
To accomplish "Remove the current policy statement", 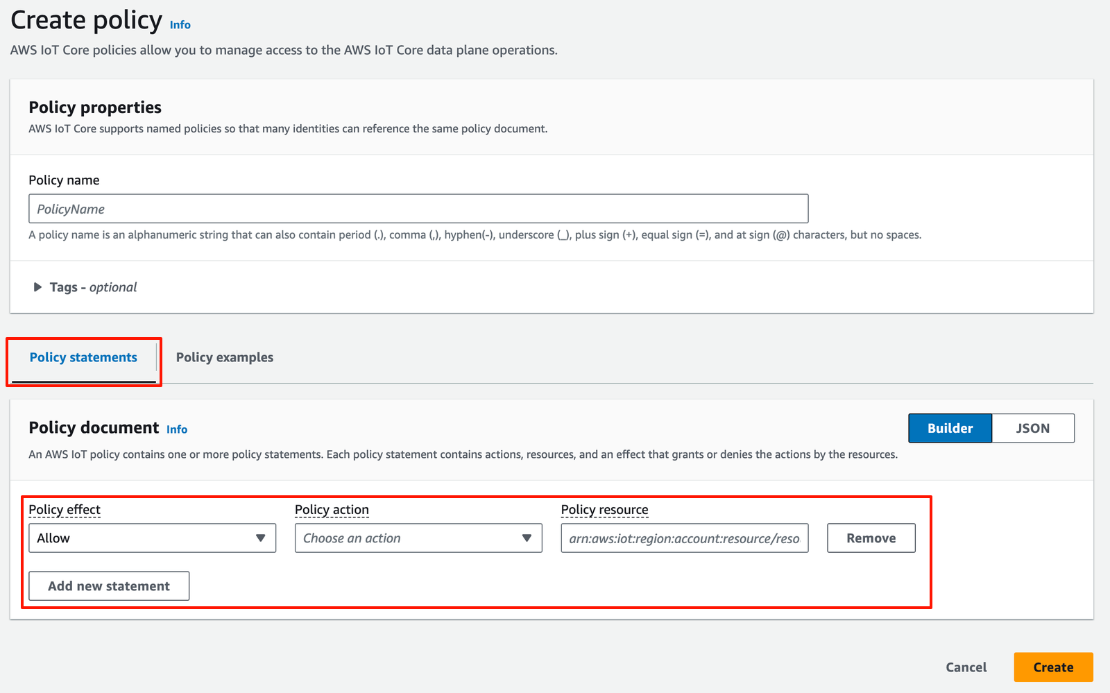I will click(871, 538).
